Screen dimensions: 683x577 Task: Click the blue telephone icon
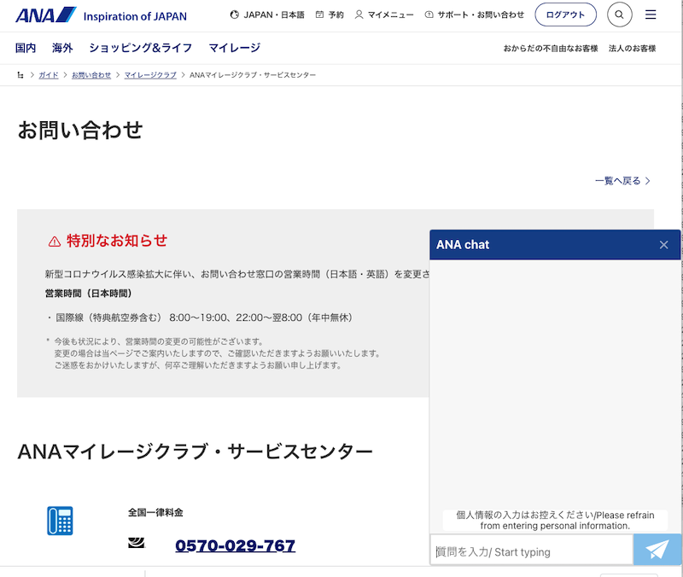click(x=60, y=521)
